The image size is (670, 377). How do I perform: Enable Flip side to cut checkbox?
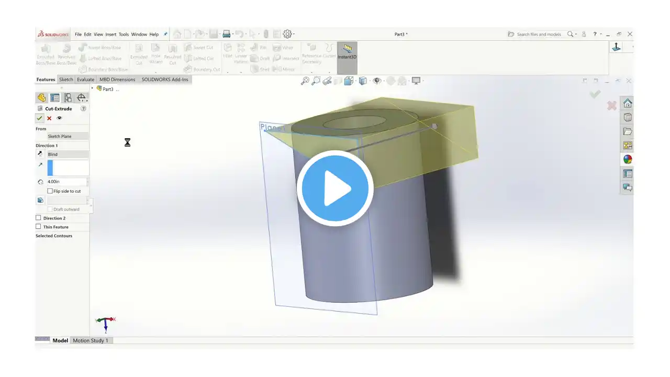click(50, 191)
